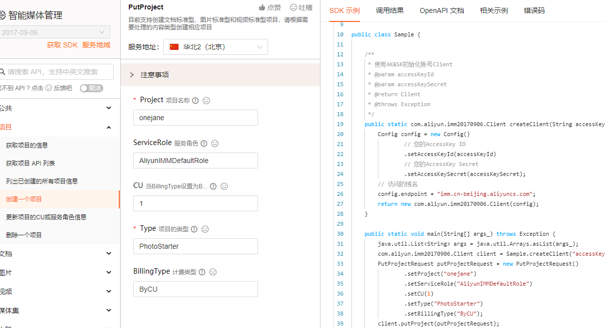Click the Project field containing onejane
This screenshot has height=328, width=605.
196,118
